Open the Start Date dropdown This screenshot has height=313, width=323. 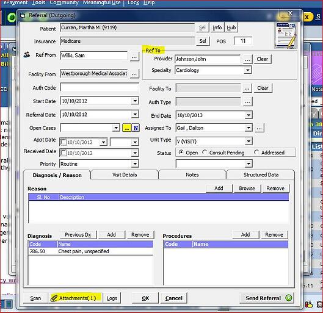(x=135, y=101)
